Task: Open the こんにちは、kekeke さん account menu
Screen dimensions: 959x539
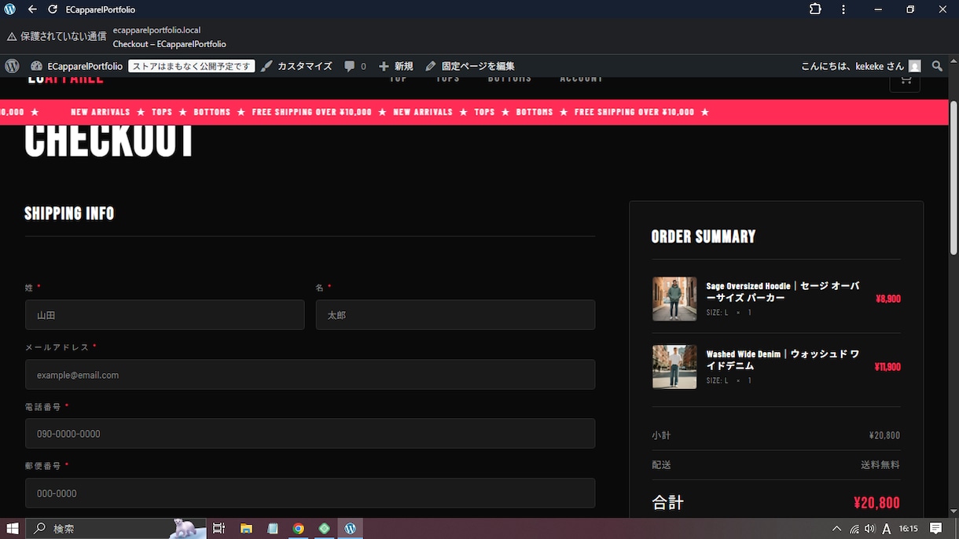Action: pyautogui.click(x=861, y=66)
